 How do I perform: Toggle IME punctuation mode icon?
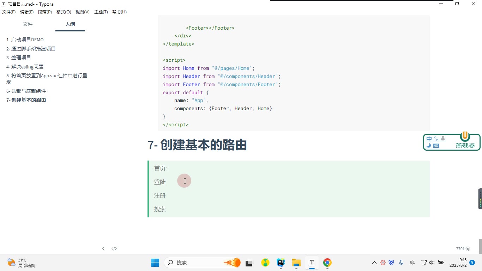[436, 139]
